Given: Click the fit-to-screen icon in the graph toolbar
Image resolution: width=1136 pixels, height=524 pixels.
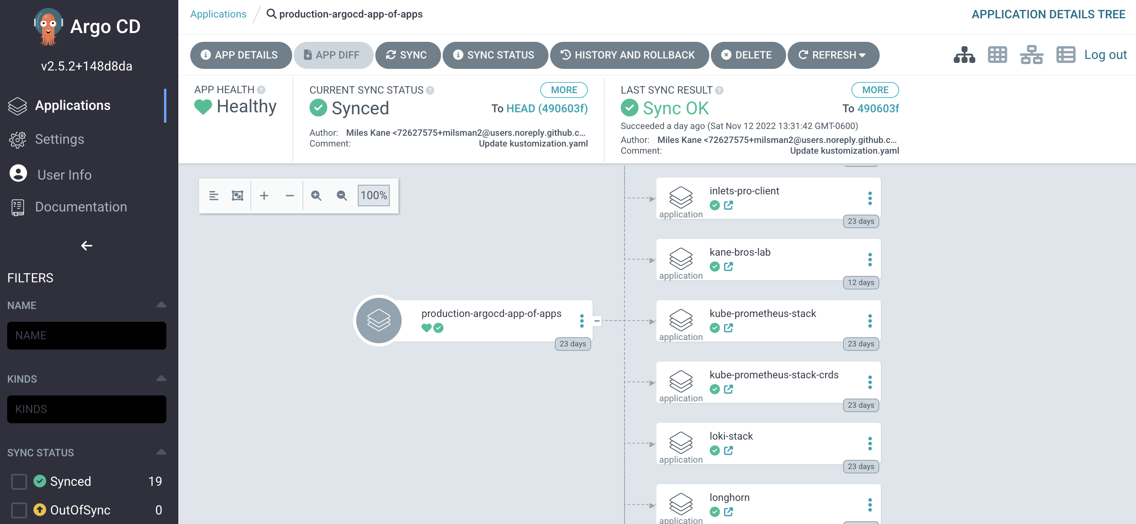Looking at the screenshot, I should 237,196.
